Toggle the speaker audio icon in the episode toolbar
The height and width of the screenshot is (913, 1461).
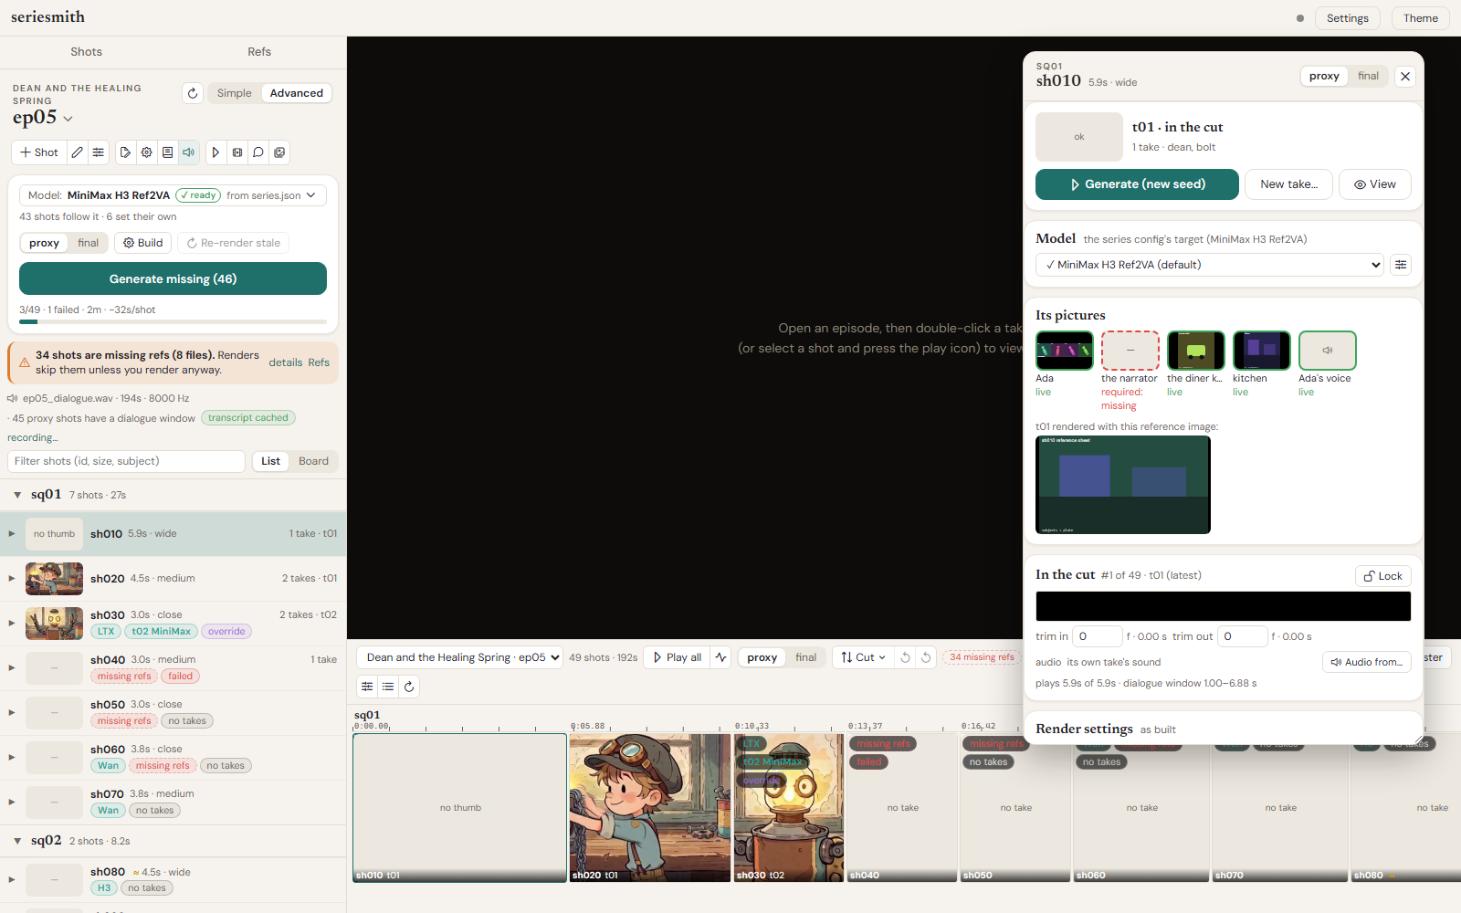[x=189, y=152]
